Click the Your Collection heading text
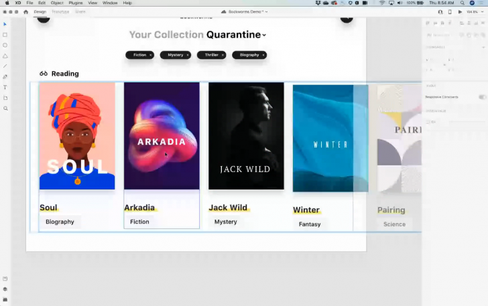This screenshot has height=306, width=488. point(166,35)
